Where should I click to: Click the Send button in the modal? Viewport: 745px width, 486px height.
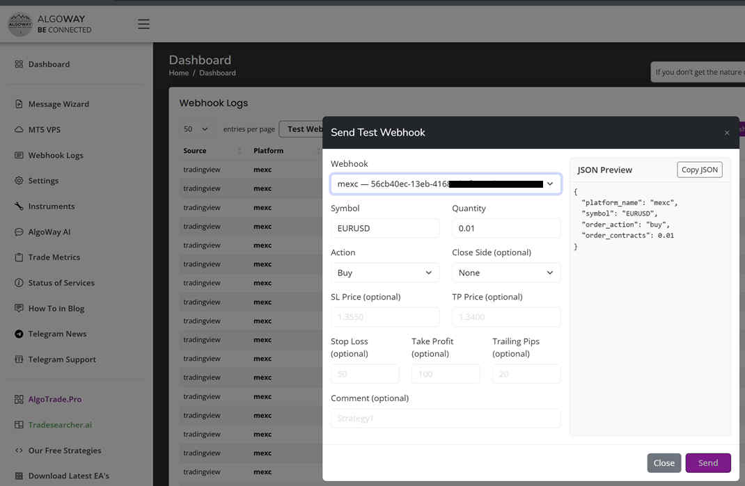coord(708,462)
